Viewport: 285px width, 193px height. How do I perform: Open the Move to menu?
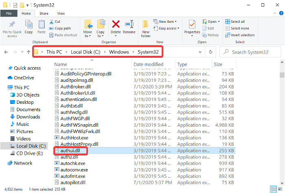pos(88,29)
